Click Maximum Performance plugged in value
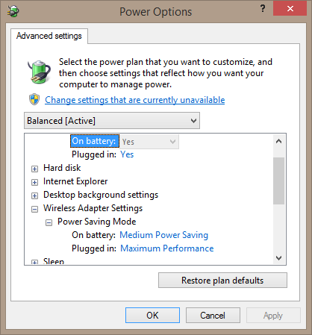The image size is (312, 335). [x=167, y=248]
